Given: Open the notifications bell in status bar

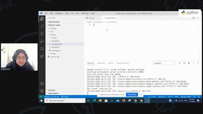Looking at the screenshot, I should [x=199, y=97].
